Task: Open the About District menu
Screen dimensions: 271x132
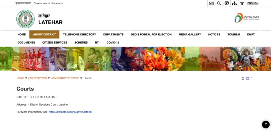Action: point(44,35)
